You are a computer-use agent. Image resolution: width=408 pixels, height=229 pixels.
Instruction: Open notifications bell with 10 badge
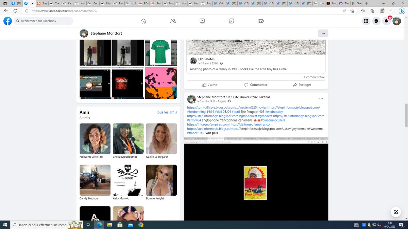pyautogui.click(x=387, y=21)
